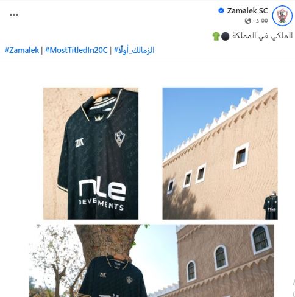Open the #MostTitledIn20C hashtag
The height and width of the screenshot is (297, 295).
(x=76, y=50)
